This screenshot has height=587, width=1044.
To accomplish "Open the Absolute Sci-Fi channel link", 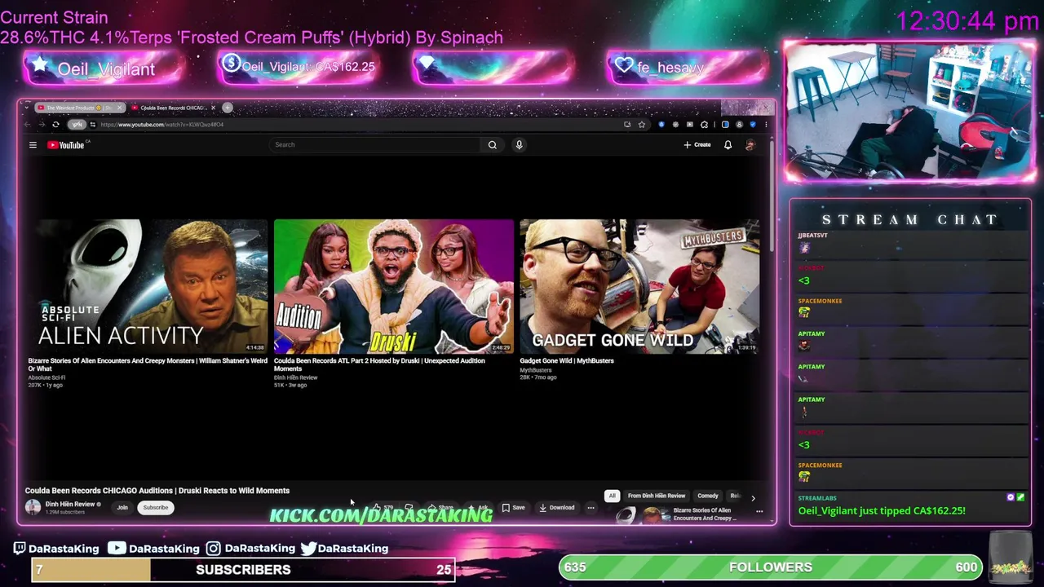I will pos(46,377).
